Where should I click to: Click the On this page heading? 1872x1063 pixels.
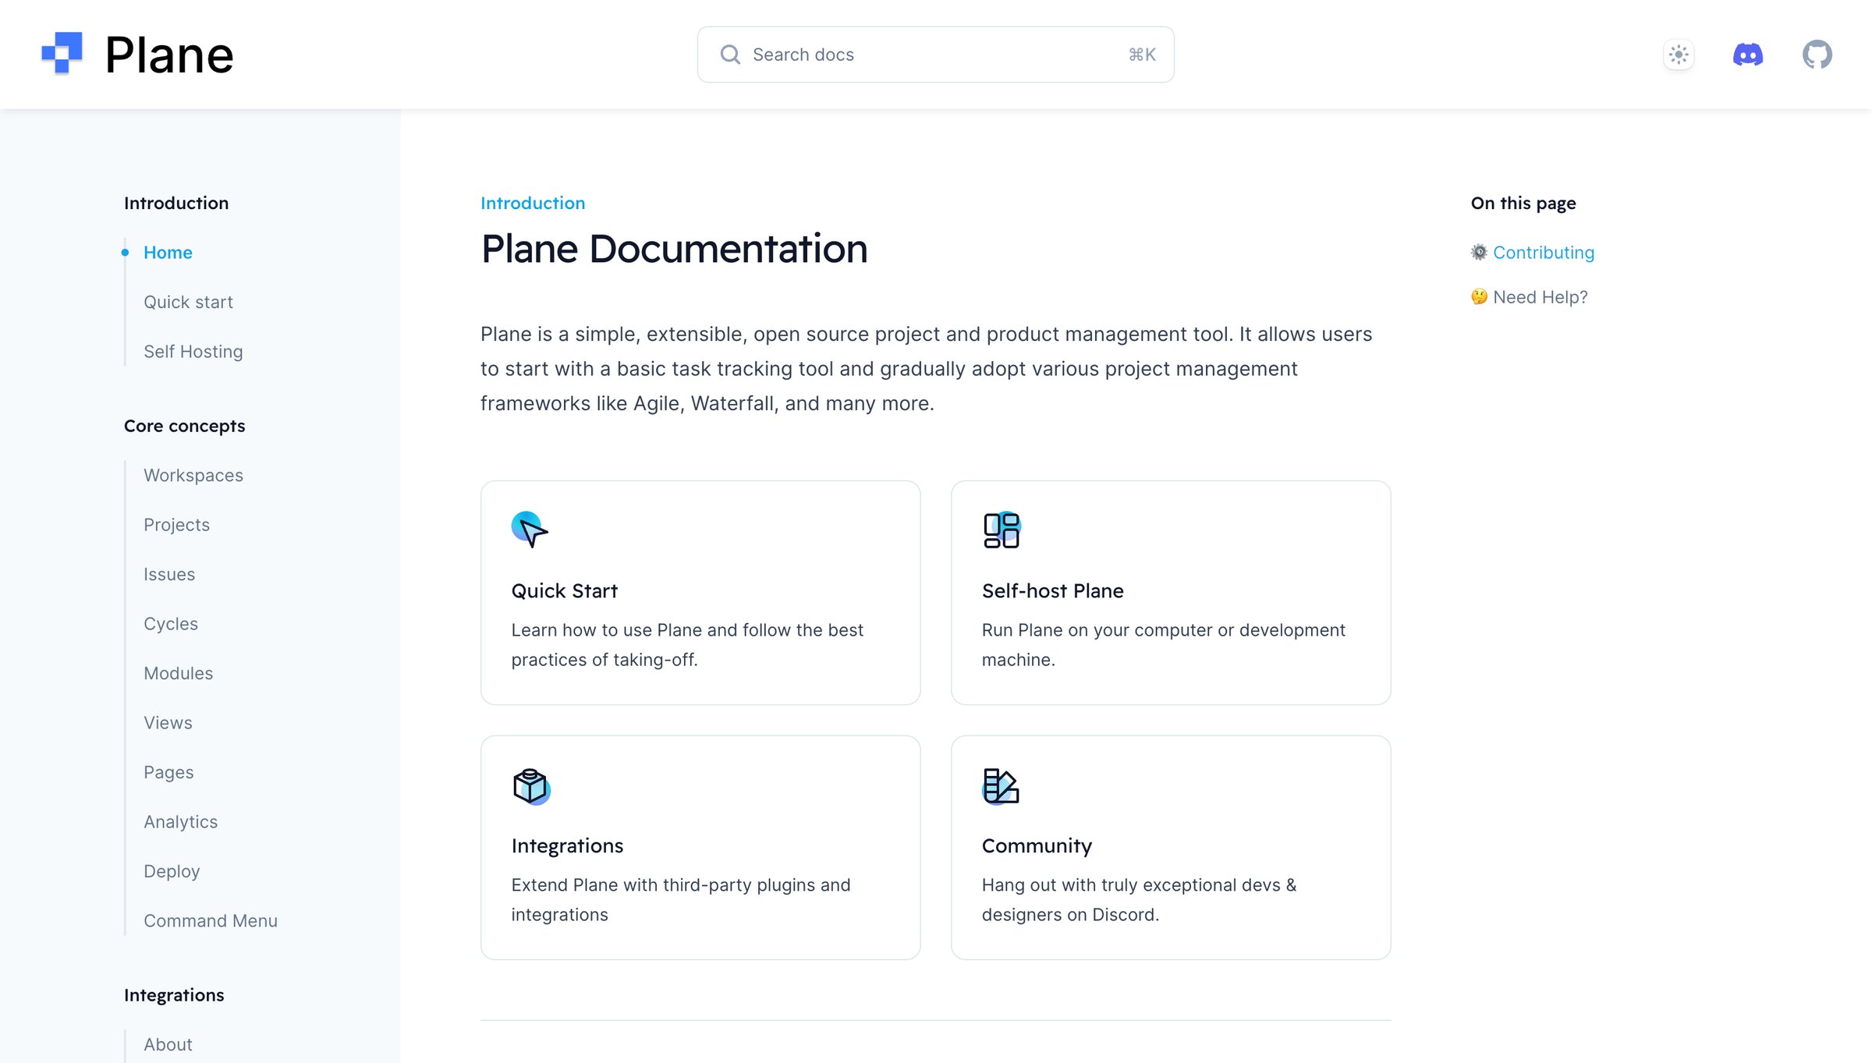click(x=1523, y=204)
